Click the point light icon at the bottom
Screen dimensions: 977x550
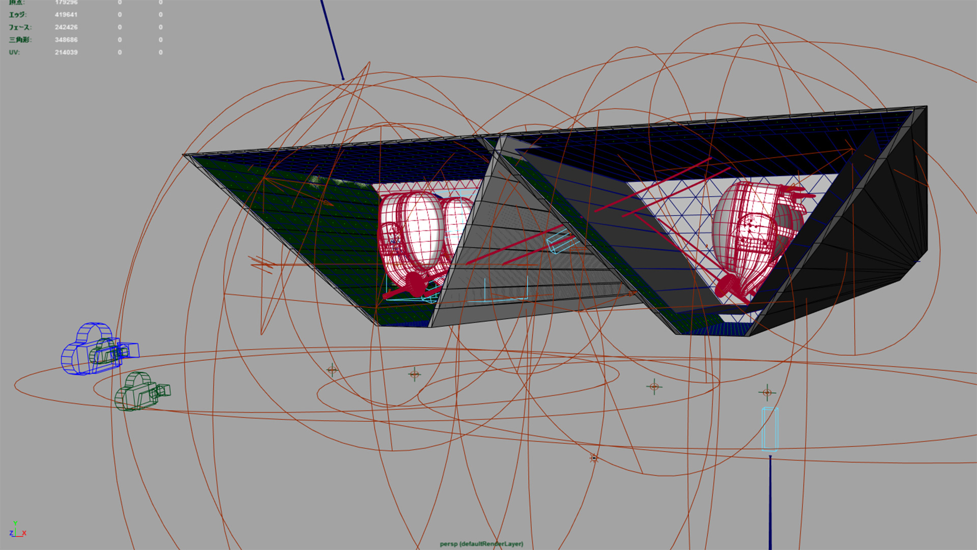coord(593,458)
